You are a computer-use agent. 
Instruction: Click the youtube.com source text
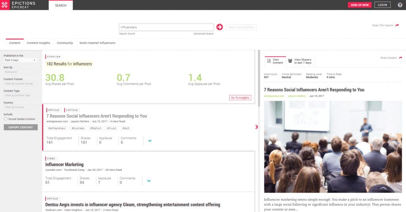[54, 170]
